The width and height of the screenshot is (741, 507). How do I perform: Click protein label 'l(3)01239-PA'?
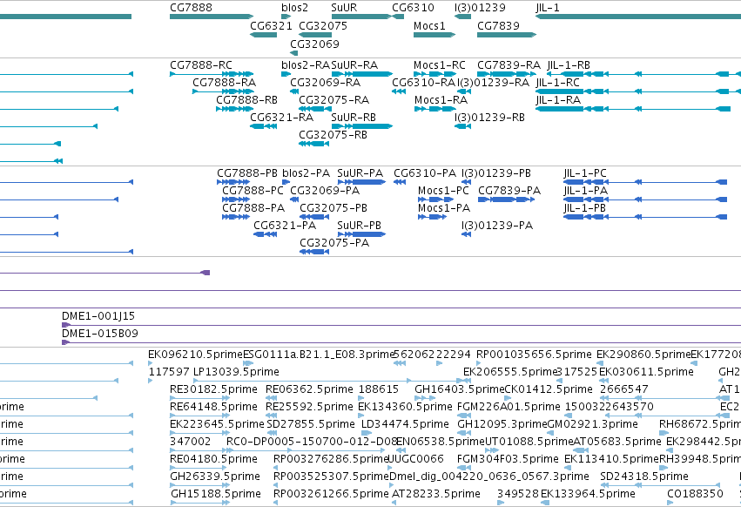click(497, 226)
